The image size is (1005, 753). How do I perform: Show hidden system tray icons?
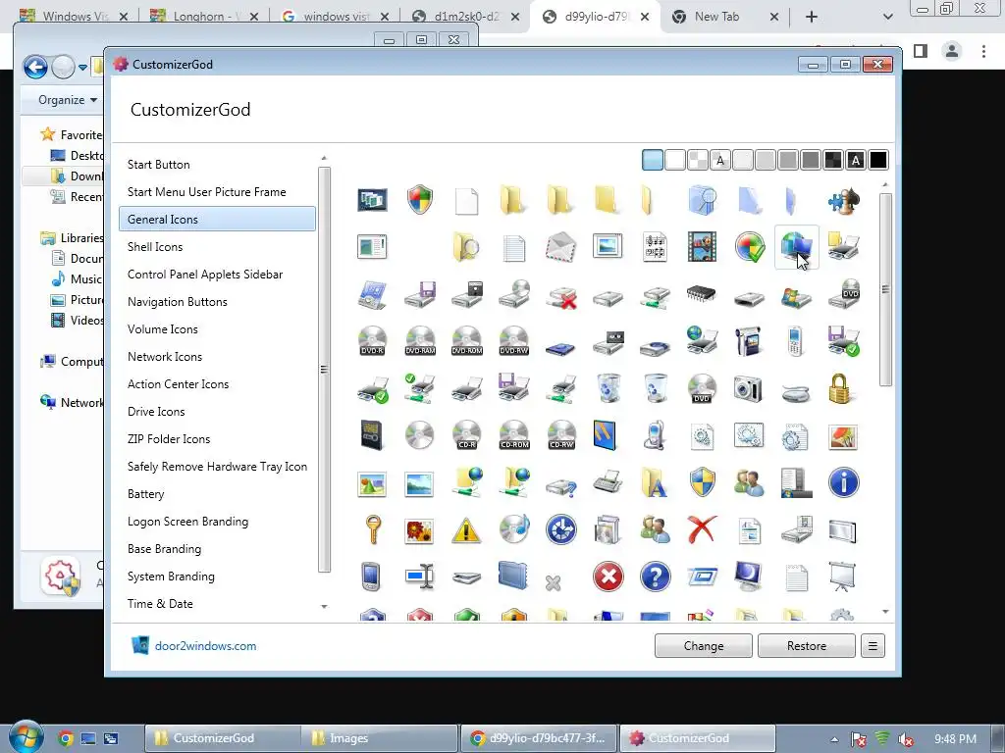[x=834, y=739]
